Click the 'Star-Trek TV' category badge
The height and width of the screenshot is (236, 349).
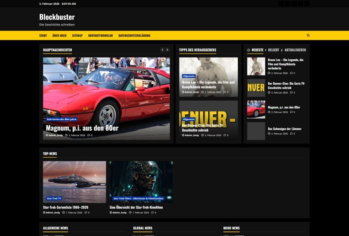click(x=54, y=198)
